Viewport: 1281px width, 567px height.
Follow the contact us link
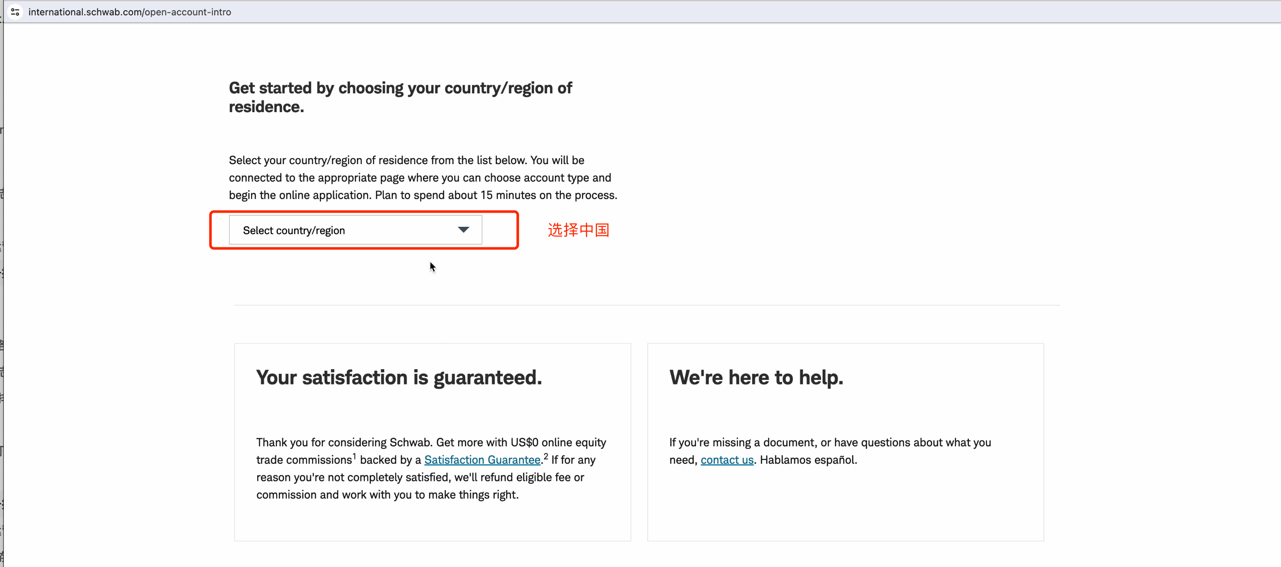pos(727,460)
